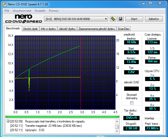Click the red position line on graph

coord(80,73)
